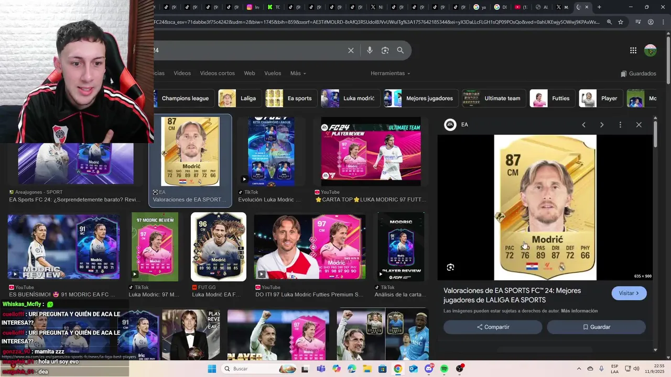Show previous image in preview panel

click(x=583, y=125)
